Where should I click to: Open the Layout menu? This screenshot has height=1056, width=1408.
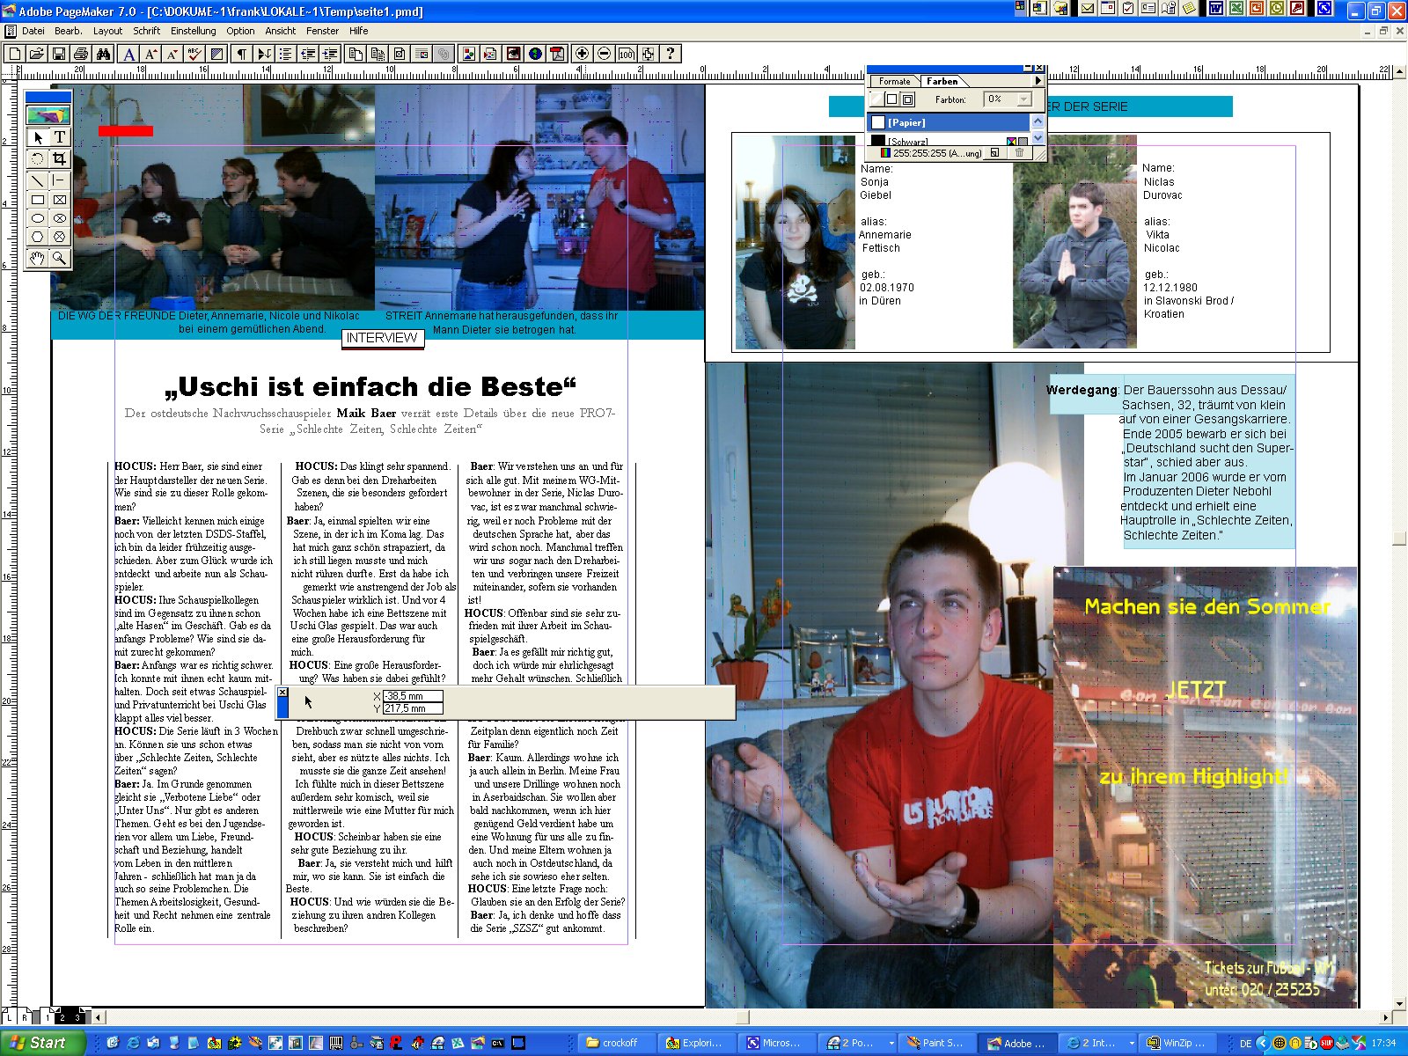click(107, 31)
